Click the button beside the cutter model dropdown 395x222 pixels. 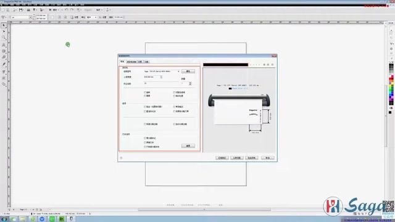tap(188, 72)
